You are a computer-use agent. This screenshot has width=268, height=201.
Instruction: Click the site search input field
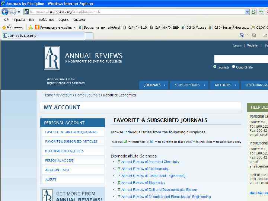pos(241,59)
